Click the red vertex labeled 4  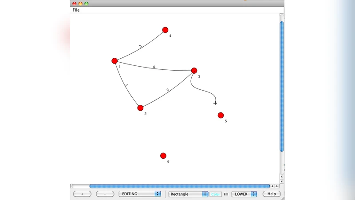tap(165, 30)
